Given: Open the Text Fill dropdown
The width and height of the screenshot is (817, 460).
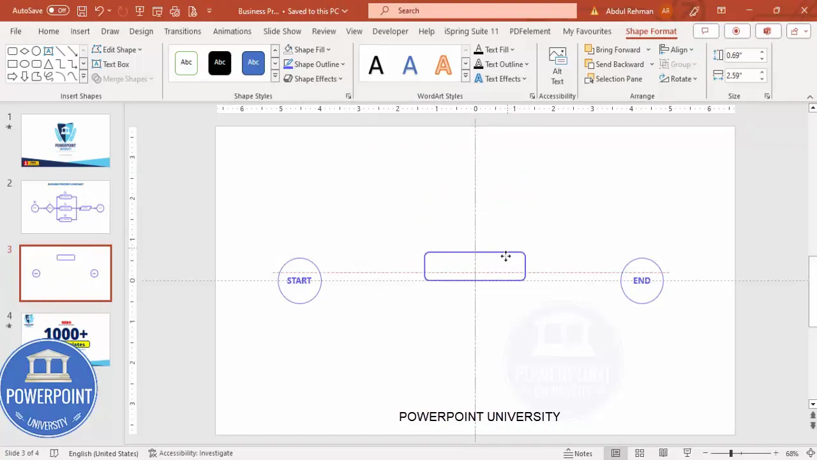Looking at the screenshot, I should pyautogui.click(x=494, y=50).
